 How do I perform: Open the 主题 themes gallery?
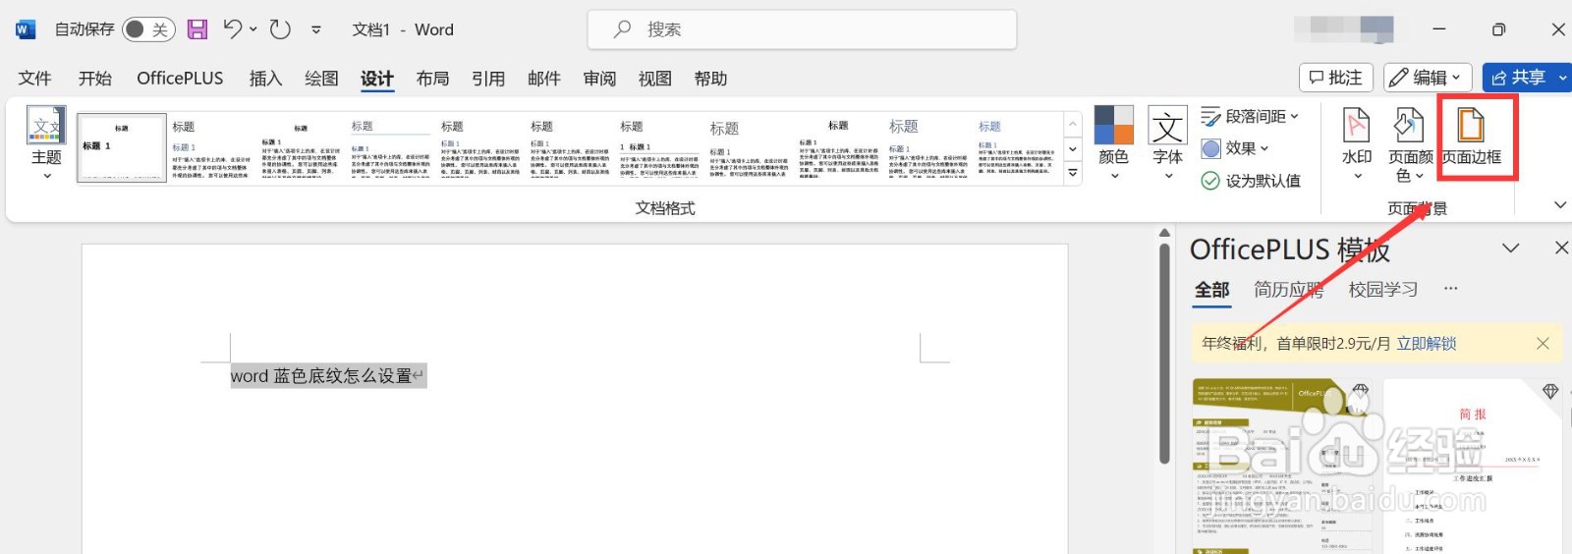coord(46,143)
